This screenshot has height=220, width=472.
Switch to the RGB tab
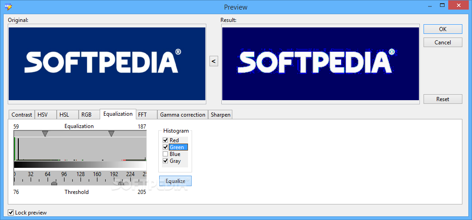click(89, 115)
